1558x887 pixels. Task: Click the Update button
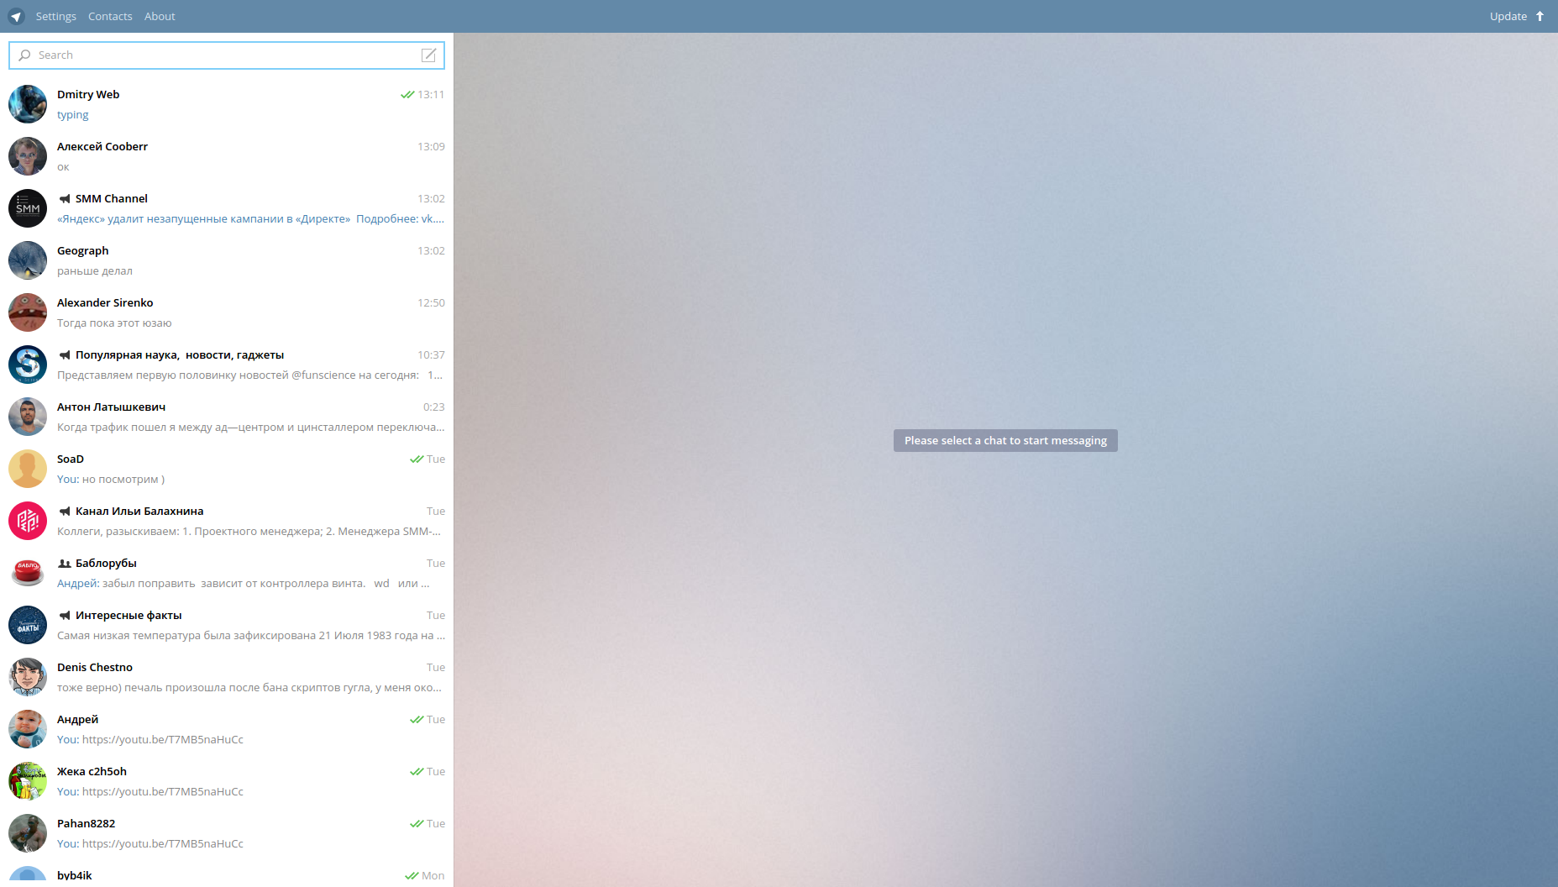(1517, 16)
